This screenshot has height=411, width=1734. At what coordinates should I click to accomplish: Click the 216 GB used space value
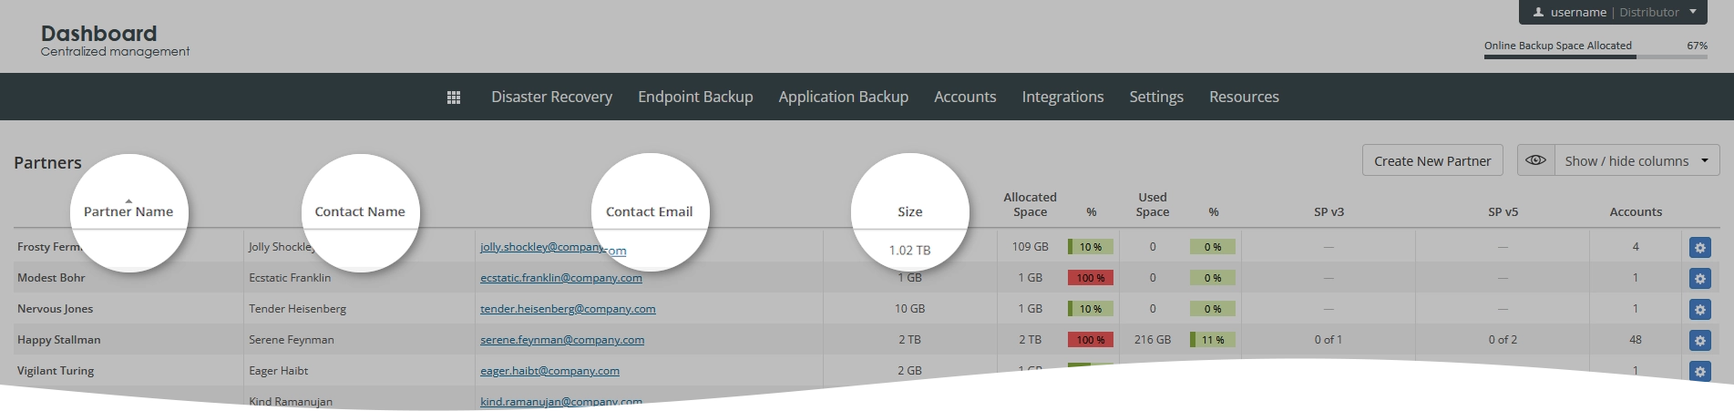click(x=1153, y=340)
